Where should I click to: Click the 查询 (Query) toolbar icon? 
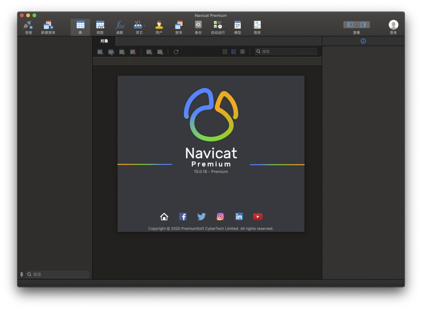(x=179, y=27)
